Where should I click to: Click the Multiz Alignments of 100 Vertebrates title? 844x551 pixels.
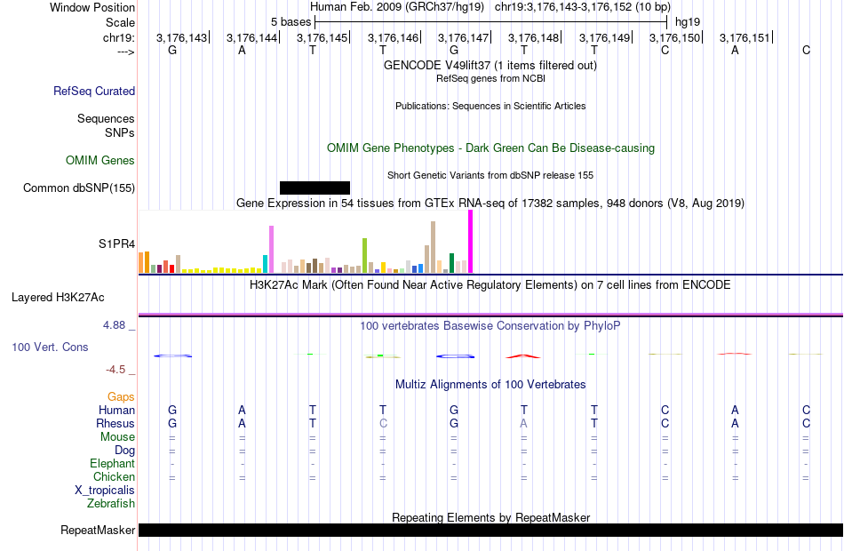pyautogui.click(x=490, y=385)
